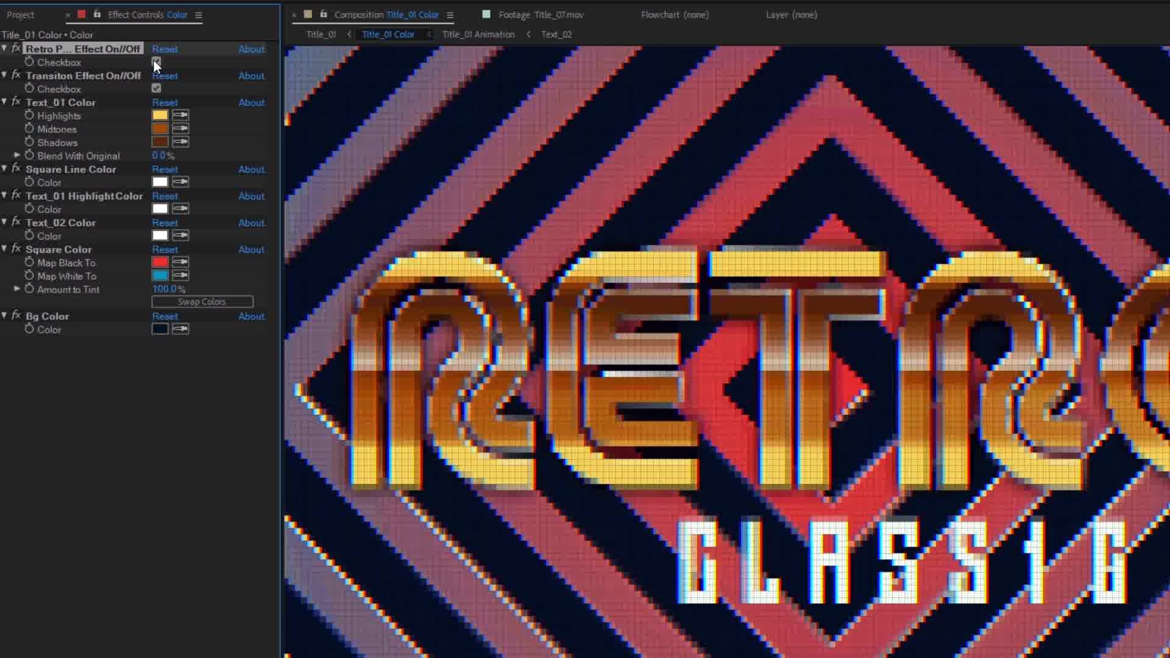Collapse the Text_01 Color effect group
The width and height of the screenshot is (1170, 658).
click(5, 102)
